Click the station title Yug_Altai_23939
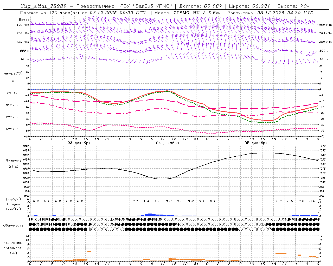 coord(44,6)
